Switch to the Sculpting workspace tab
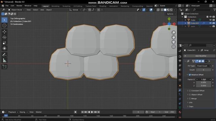Screen dimensions: 216x121 (66, 6)
